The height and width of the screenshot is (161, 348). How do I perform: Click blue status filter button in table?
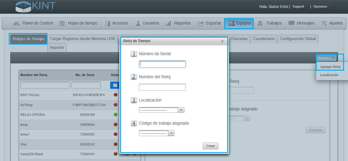coord(115,85)
